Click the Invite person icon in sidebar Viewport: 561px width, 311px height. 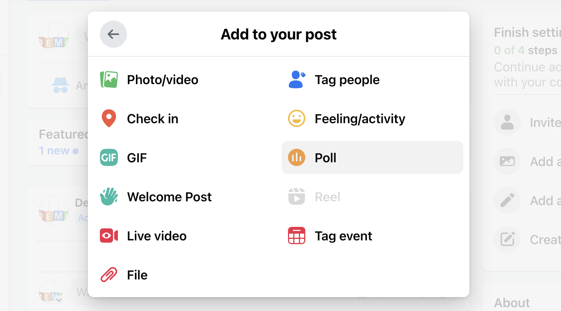pos(507,122)
